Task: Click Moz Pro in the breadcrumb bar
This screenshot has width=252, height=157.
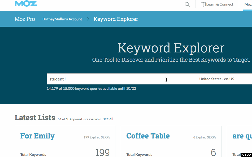Action: pos(25,19)
